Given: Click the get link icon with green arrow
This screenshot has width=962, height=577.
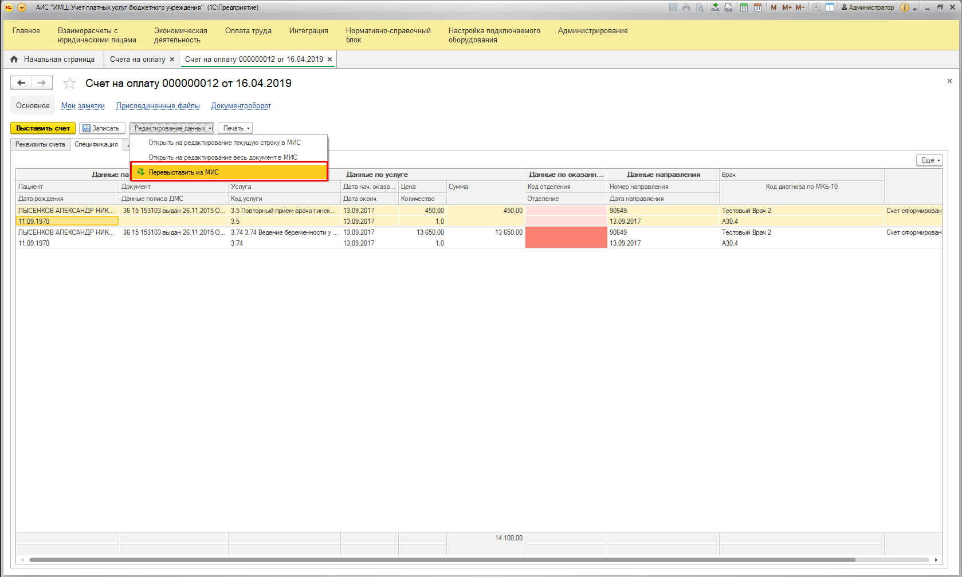Looking at the screenshot, I should [x=716, y=7].
